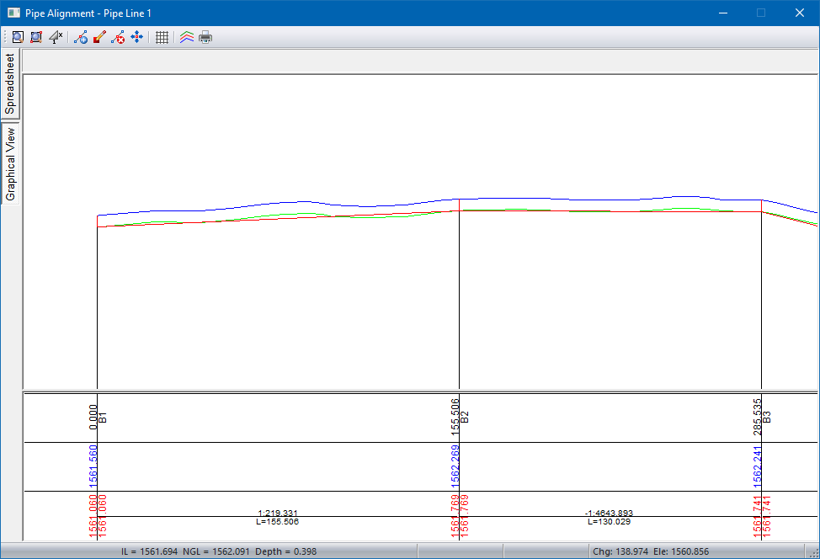Viewport: 820px width, 559px height.
Task: Select the zoom window tool
Action: [x=35, y=37]
